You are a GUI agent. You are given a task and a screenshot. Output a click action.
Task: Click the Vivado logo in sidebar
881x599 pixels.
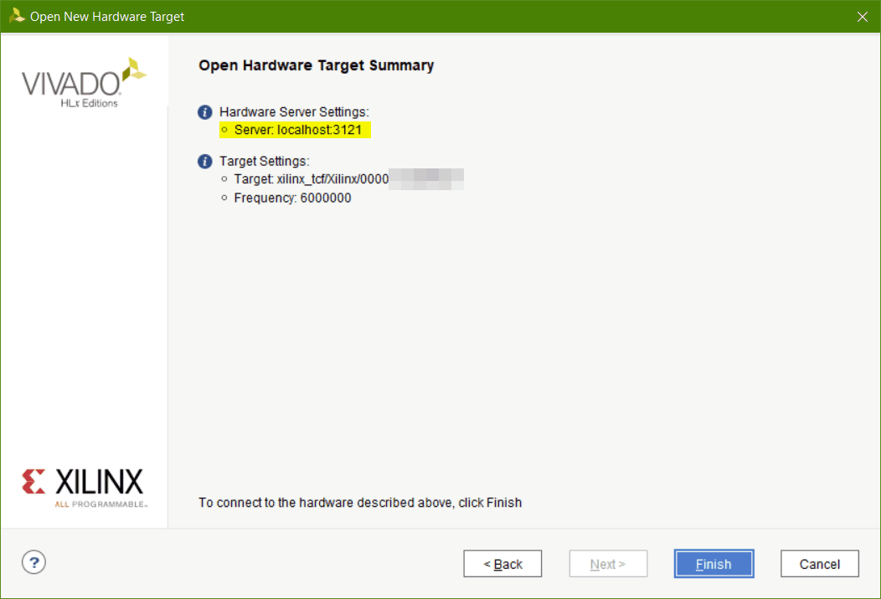(x=84, y=82)
